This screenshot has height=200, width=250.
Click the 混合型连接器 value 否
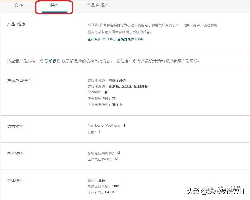click(114, 99)
